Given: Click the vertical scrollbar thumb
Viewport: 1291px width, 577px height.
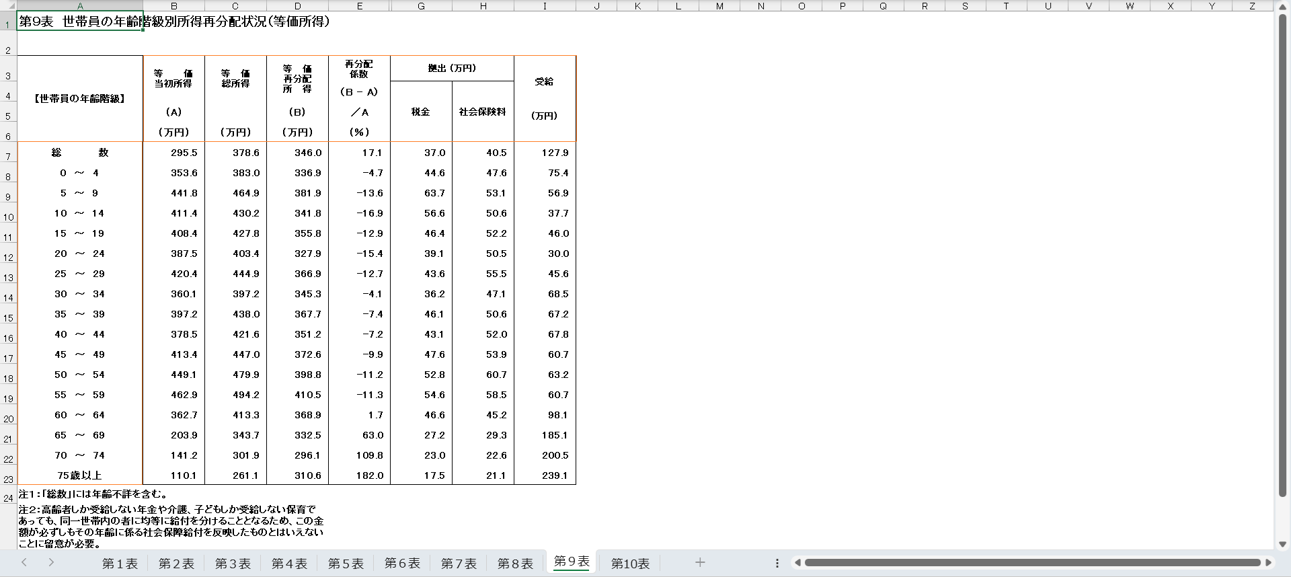Looking at the screenshot, I should click(1282, 256).
